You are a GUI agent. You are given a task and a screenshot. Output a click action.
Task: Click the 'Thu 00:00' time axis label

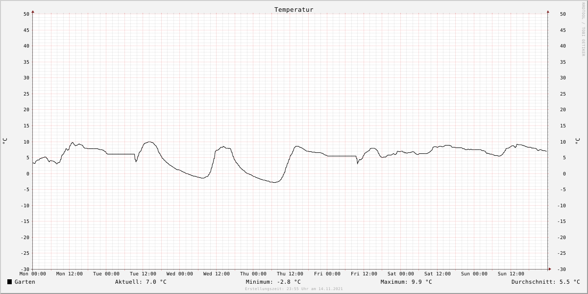click(x=253, y=274)
